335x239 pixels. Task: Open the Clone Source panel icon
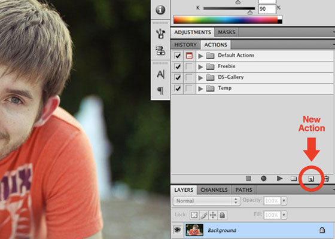tap(160, 51)
